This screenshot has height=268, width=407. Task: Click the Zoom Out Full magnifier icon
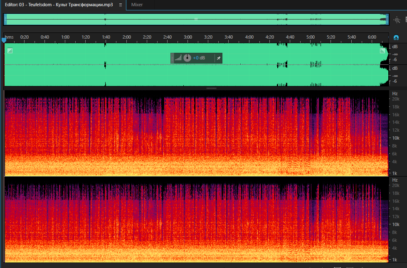pos(397,20)
